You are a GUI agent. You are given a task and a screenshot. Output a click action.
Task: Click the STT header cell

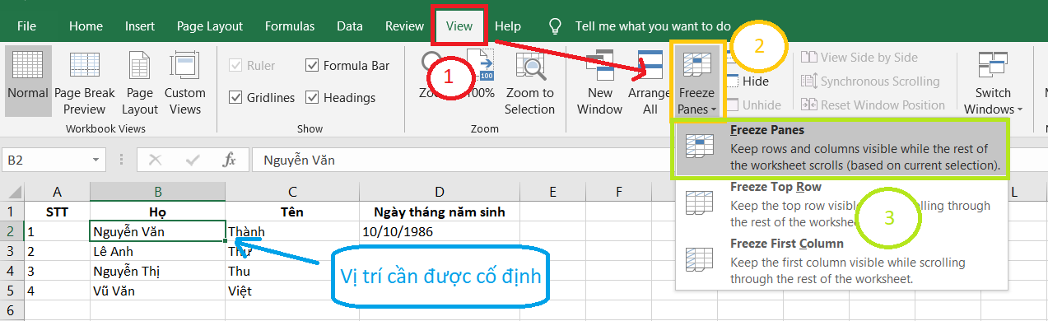tap(57, 212)
